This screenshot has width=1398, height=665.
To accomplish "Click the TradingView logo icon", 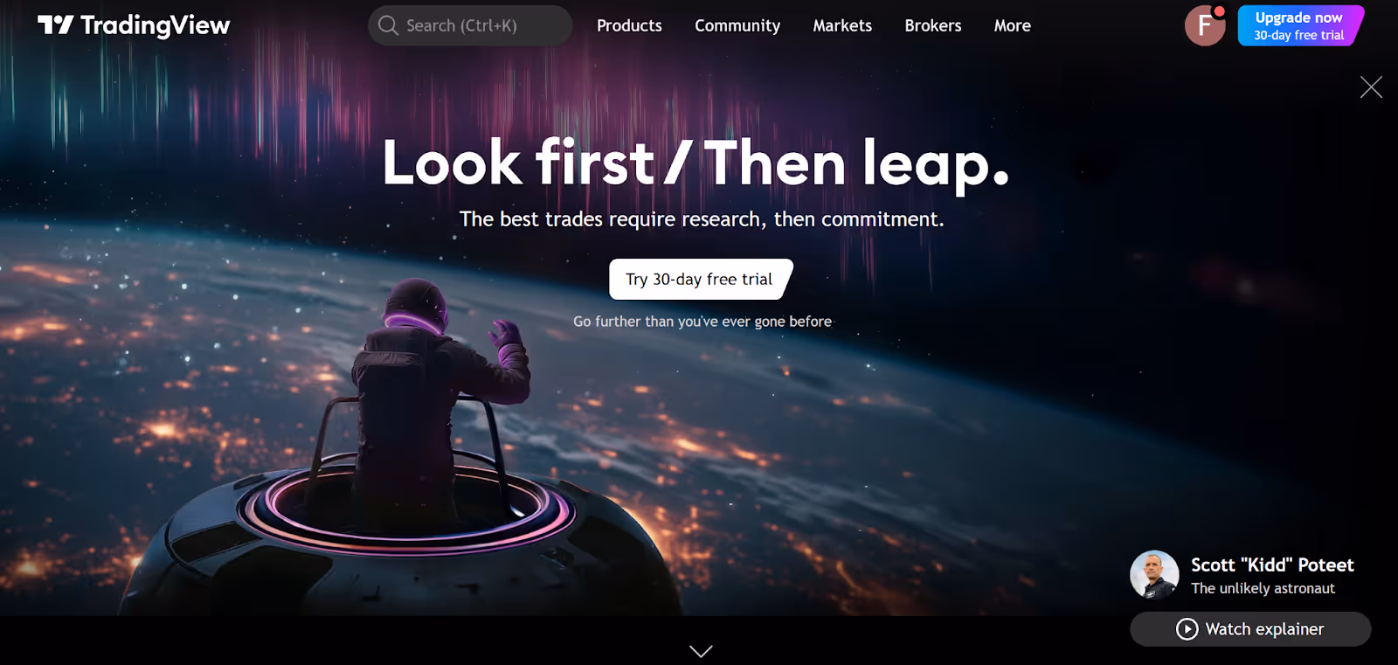I will [55, 24].
